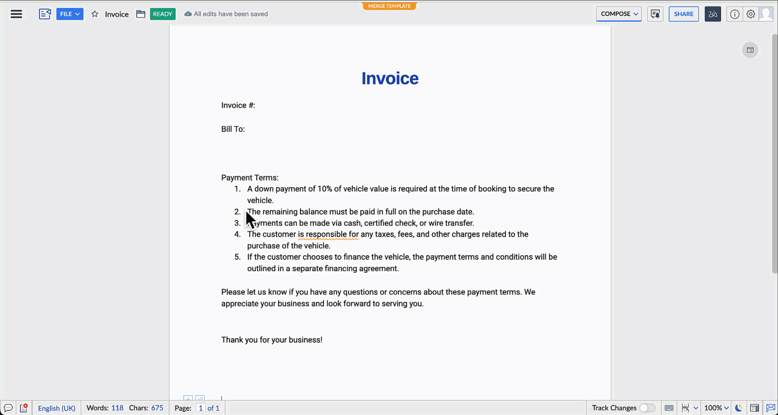Click the 'Invoice #:' line
This screenshot has width=778, height=415.
pos(238,105)
